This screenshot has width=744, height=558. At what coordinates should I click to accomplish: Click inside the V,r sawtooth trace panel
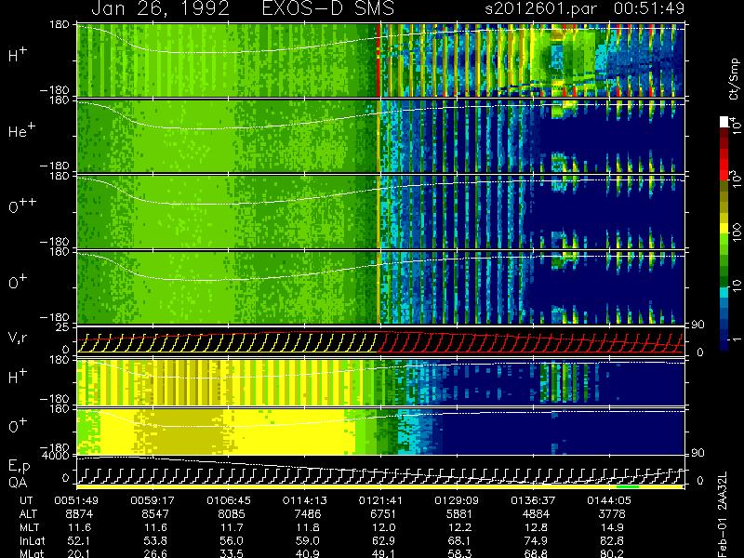[380, 340]
